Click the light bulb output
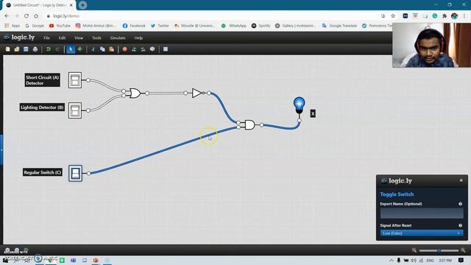This screenshot has height=265, width=471. click(299, 105)
